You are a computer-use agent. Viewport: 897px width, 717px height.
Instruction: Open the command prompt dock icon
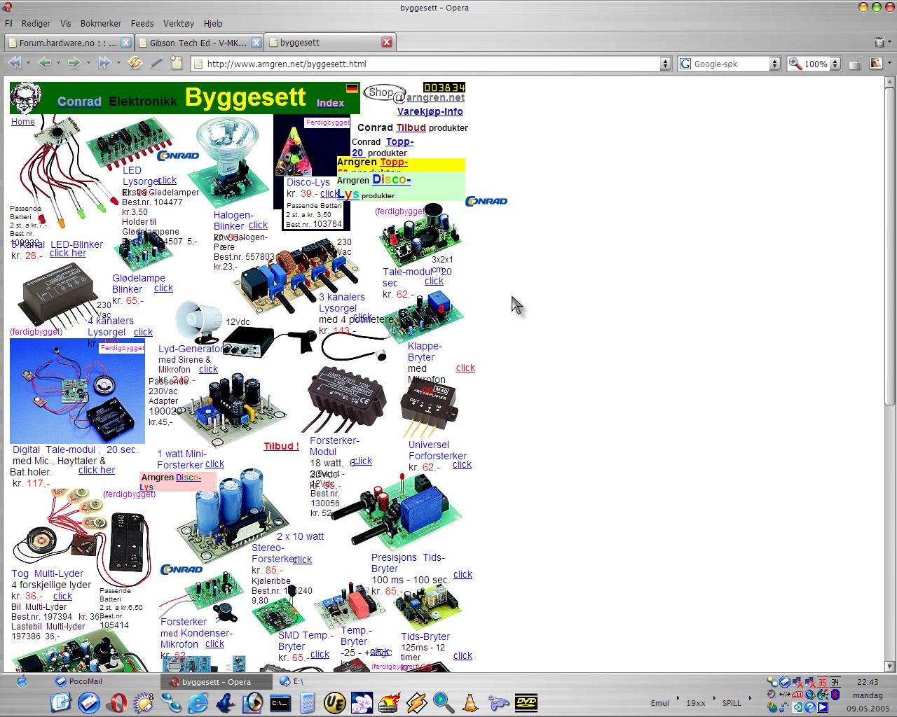click(x=280, y=702)
